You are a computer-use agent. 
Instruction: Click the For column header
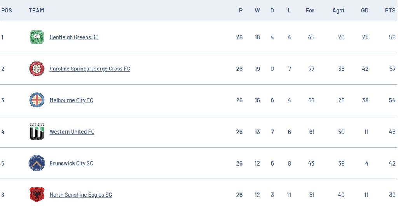coord(310,11)
